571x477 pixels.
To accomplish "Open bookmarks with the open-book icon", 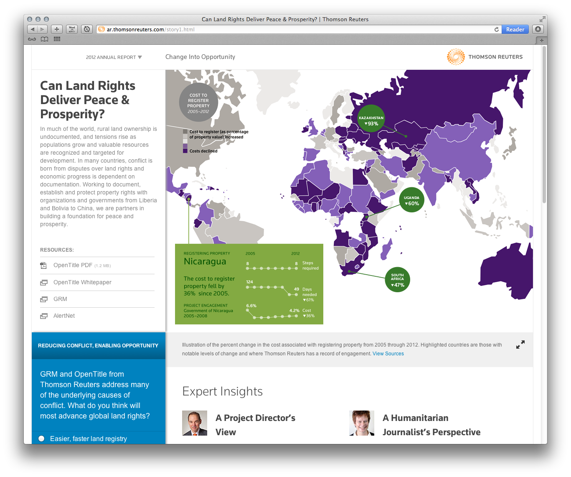I will pos(44,39).
